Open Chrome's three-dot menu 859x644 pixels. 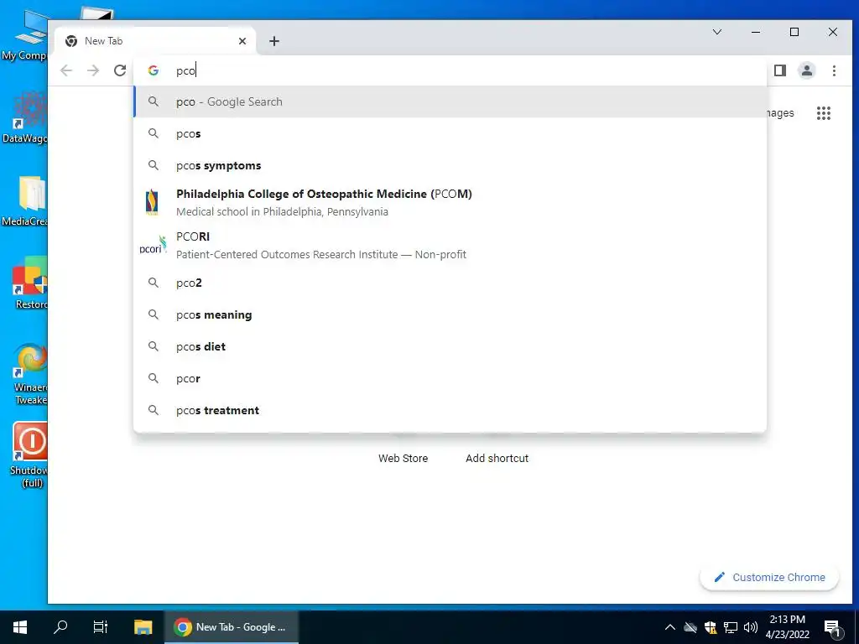[834, 70]
